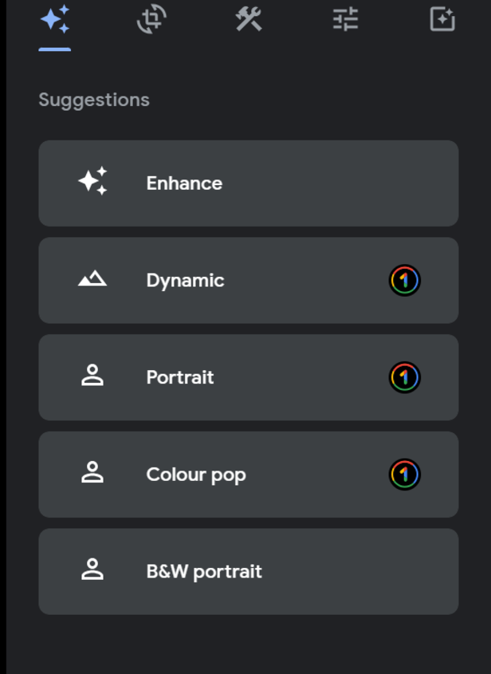
Task: Apply the Enhance suggestion
Action: click(x=248, y=183)
